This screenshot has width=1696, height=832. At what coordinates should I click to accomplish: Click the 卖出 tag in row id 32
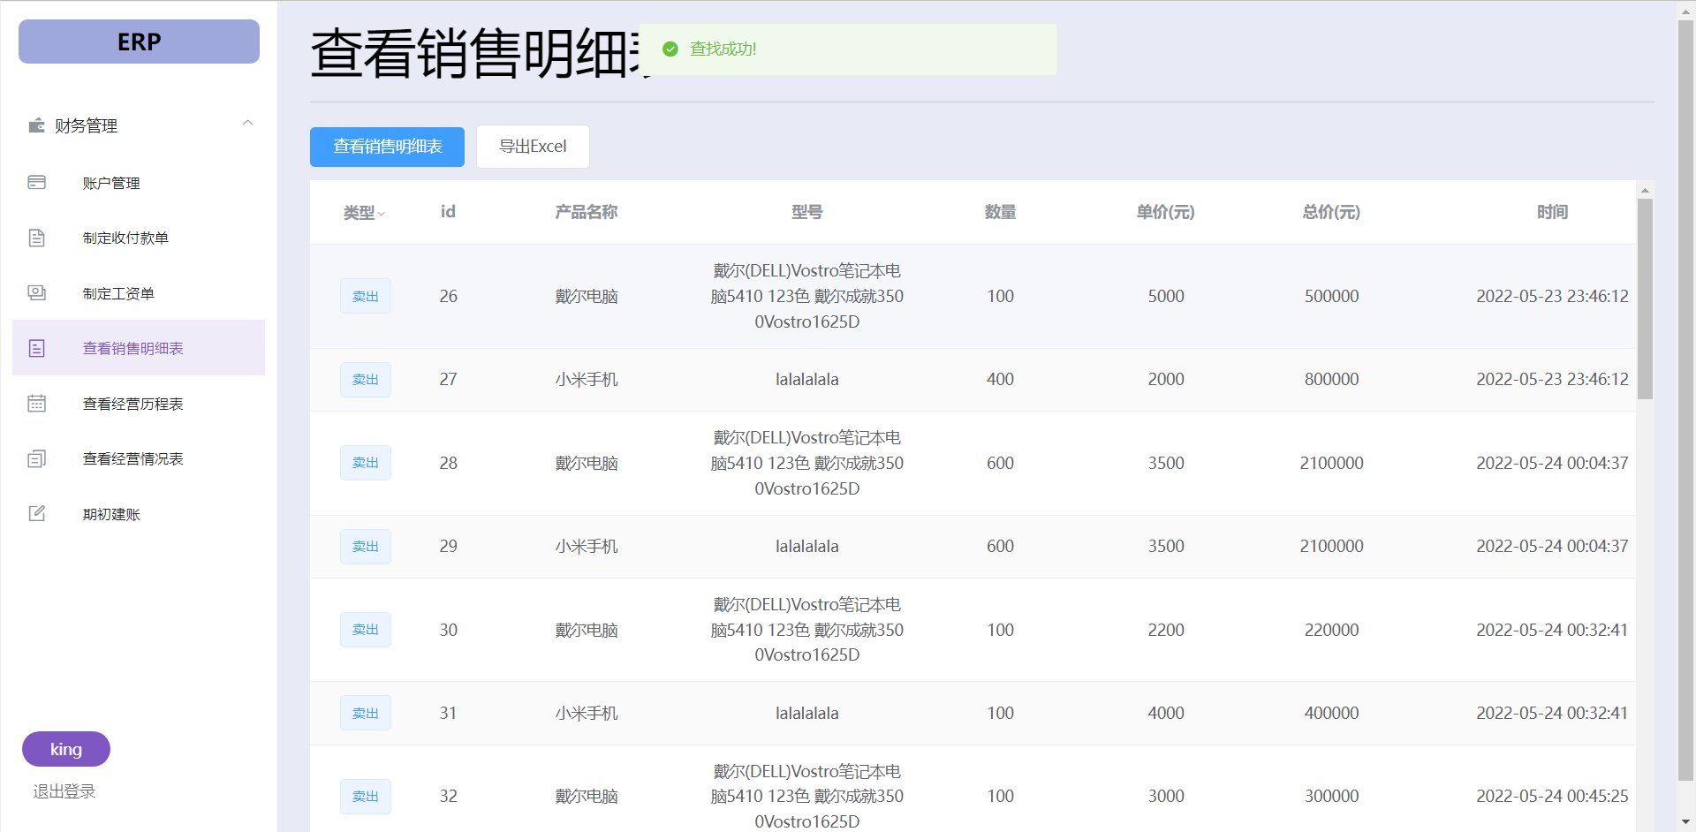point(366,796)
